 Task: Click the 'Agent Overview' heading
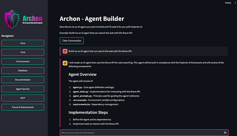[82, 74]
